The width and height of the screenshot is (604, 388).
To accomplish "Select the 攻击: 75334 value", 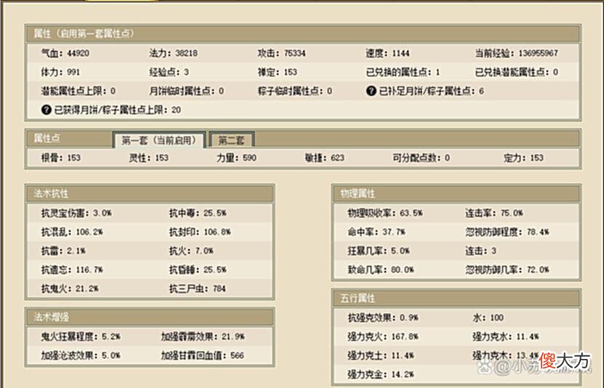I will click(281, 53).
